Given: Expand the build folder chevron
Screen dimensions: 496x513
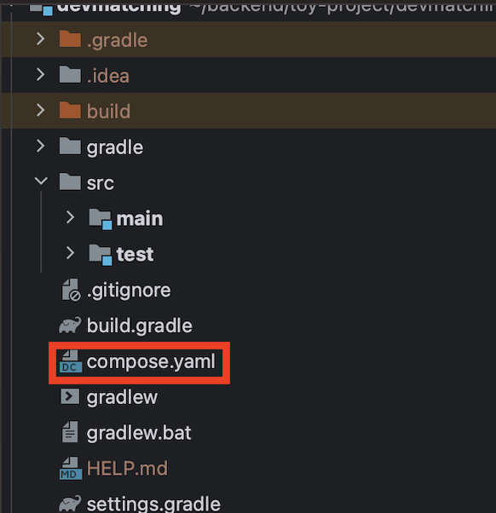Looking at the screenshot, I should click(41, 110).
